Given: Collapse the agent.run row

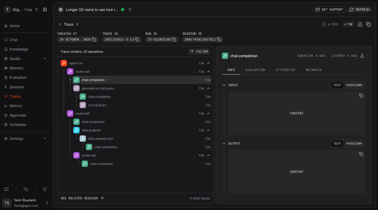Looking at the screenshot, I should [x=208, y=63].
